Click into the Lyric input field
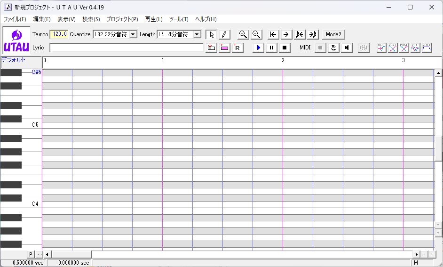Screen dimensions: 443x267 click(x=127, y=48)
